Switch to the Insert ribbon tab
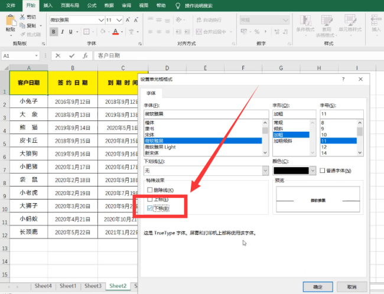Screen dimensions: 384x294 48,5
